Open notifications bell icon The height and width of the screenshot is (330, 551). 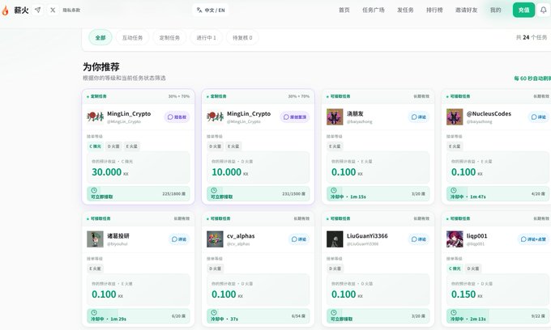[x=543, y=11]
